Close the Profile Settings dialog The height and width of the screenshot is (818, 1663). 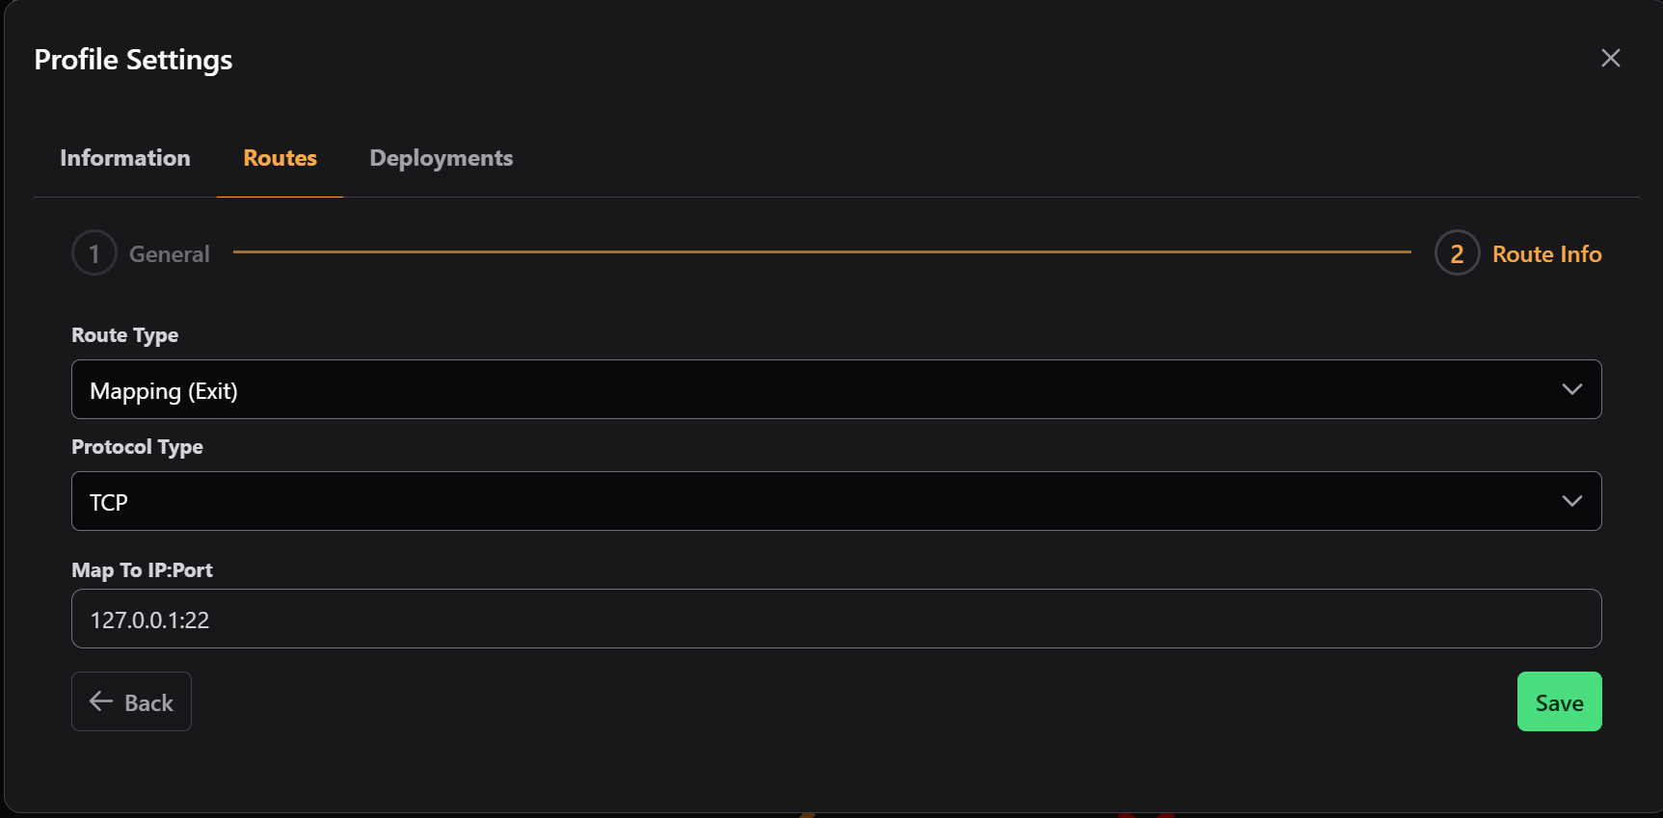[x=1610, y=58]
